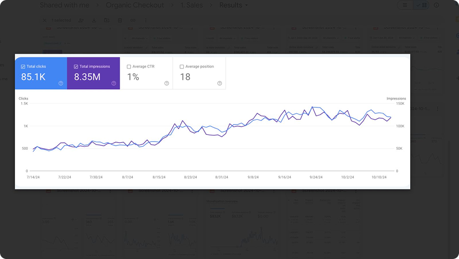Open the view details info icon
The image size is (459, 259).
point(437,5)
